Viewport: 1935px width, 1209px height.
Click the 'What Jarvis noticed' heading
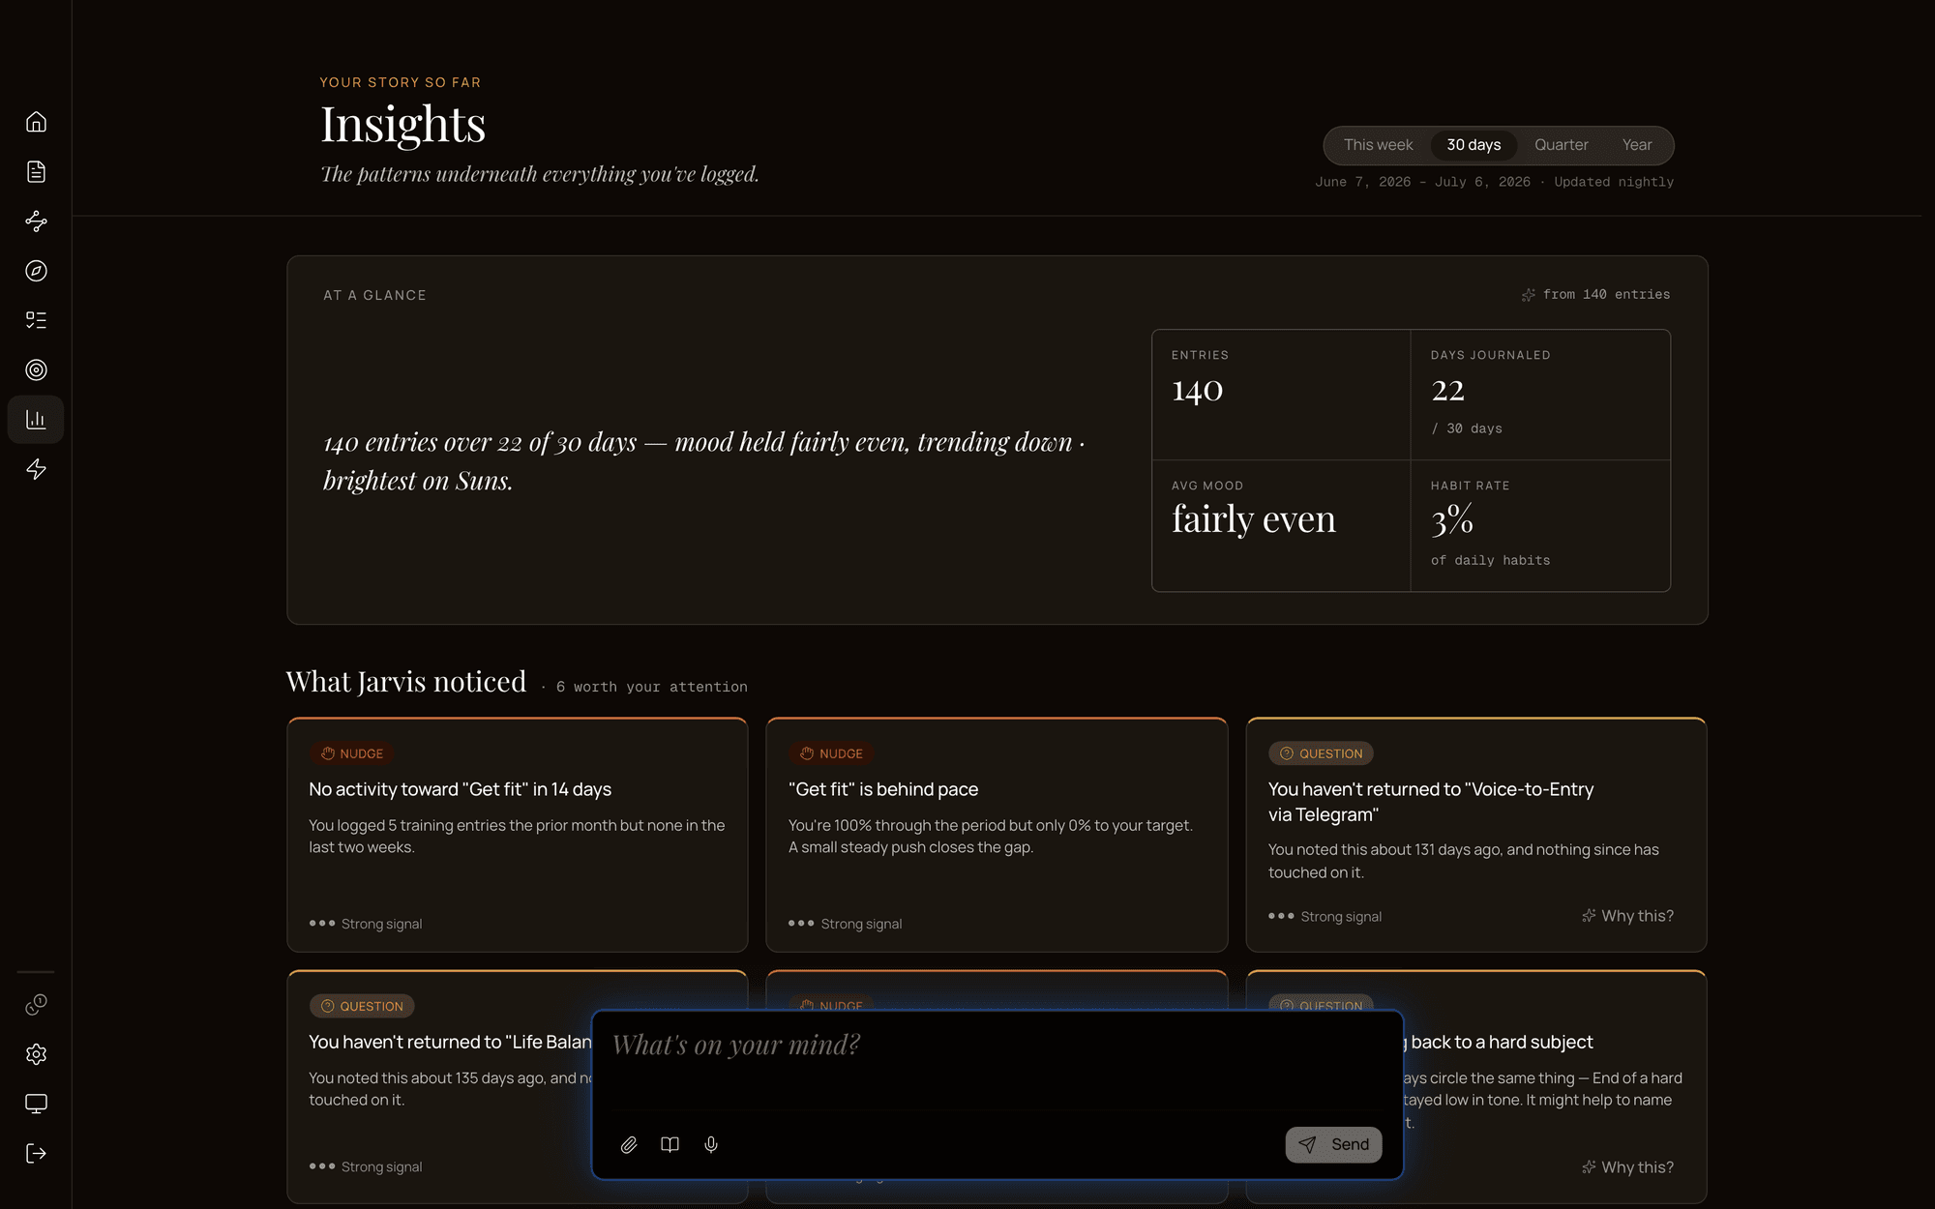tap(406, 682)
